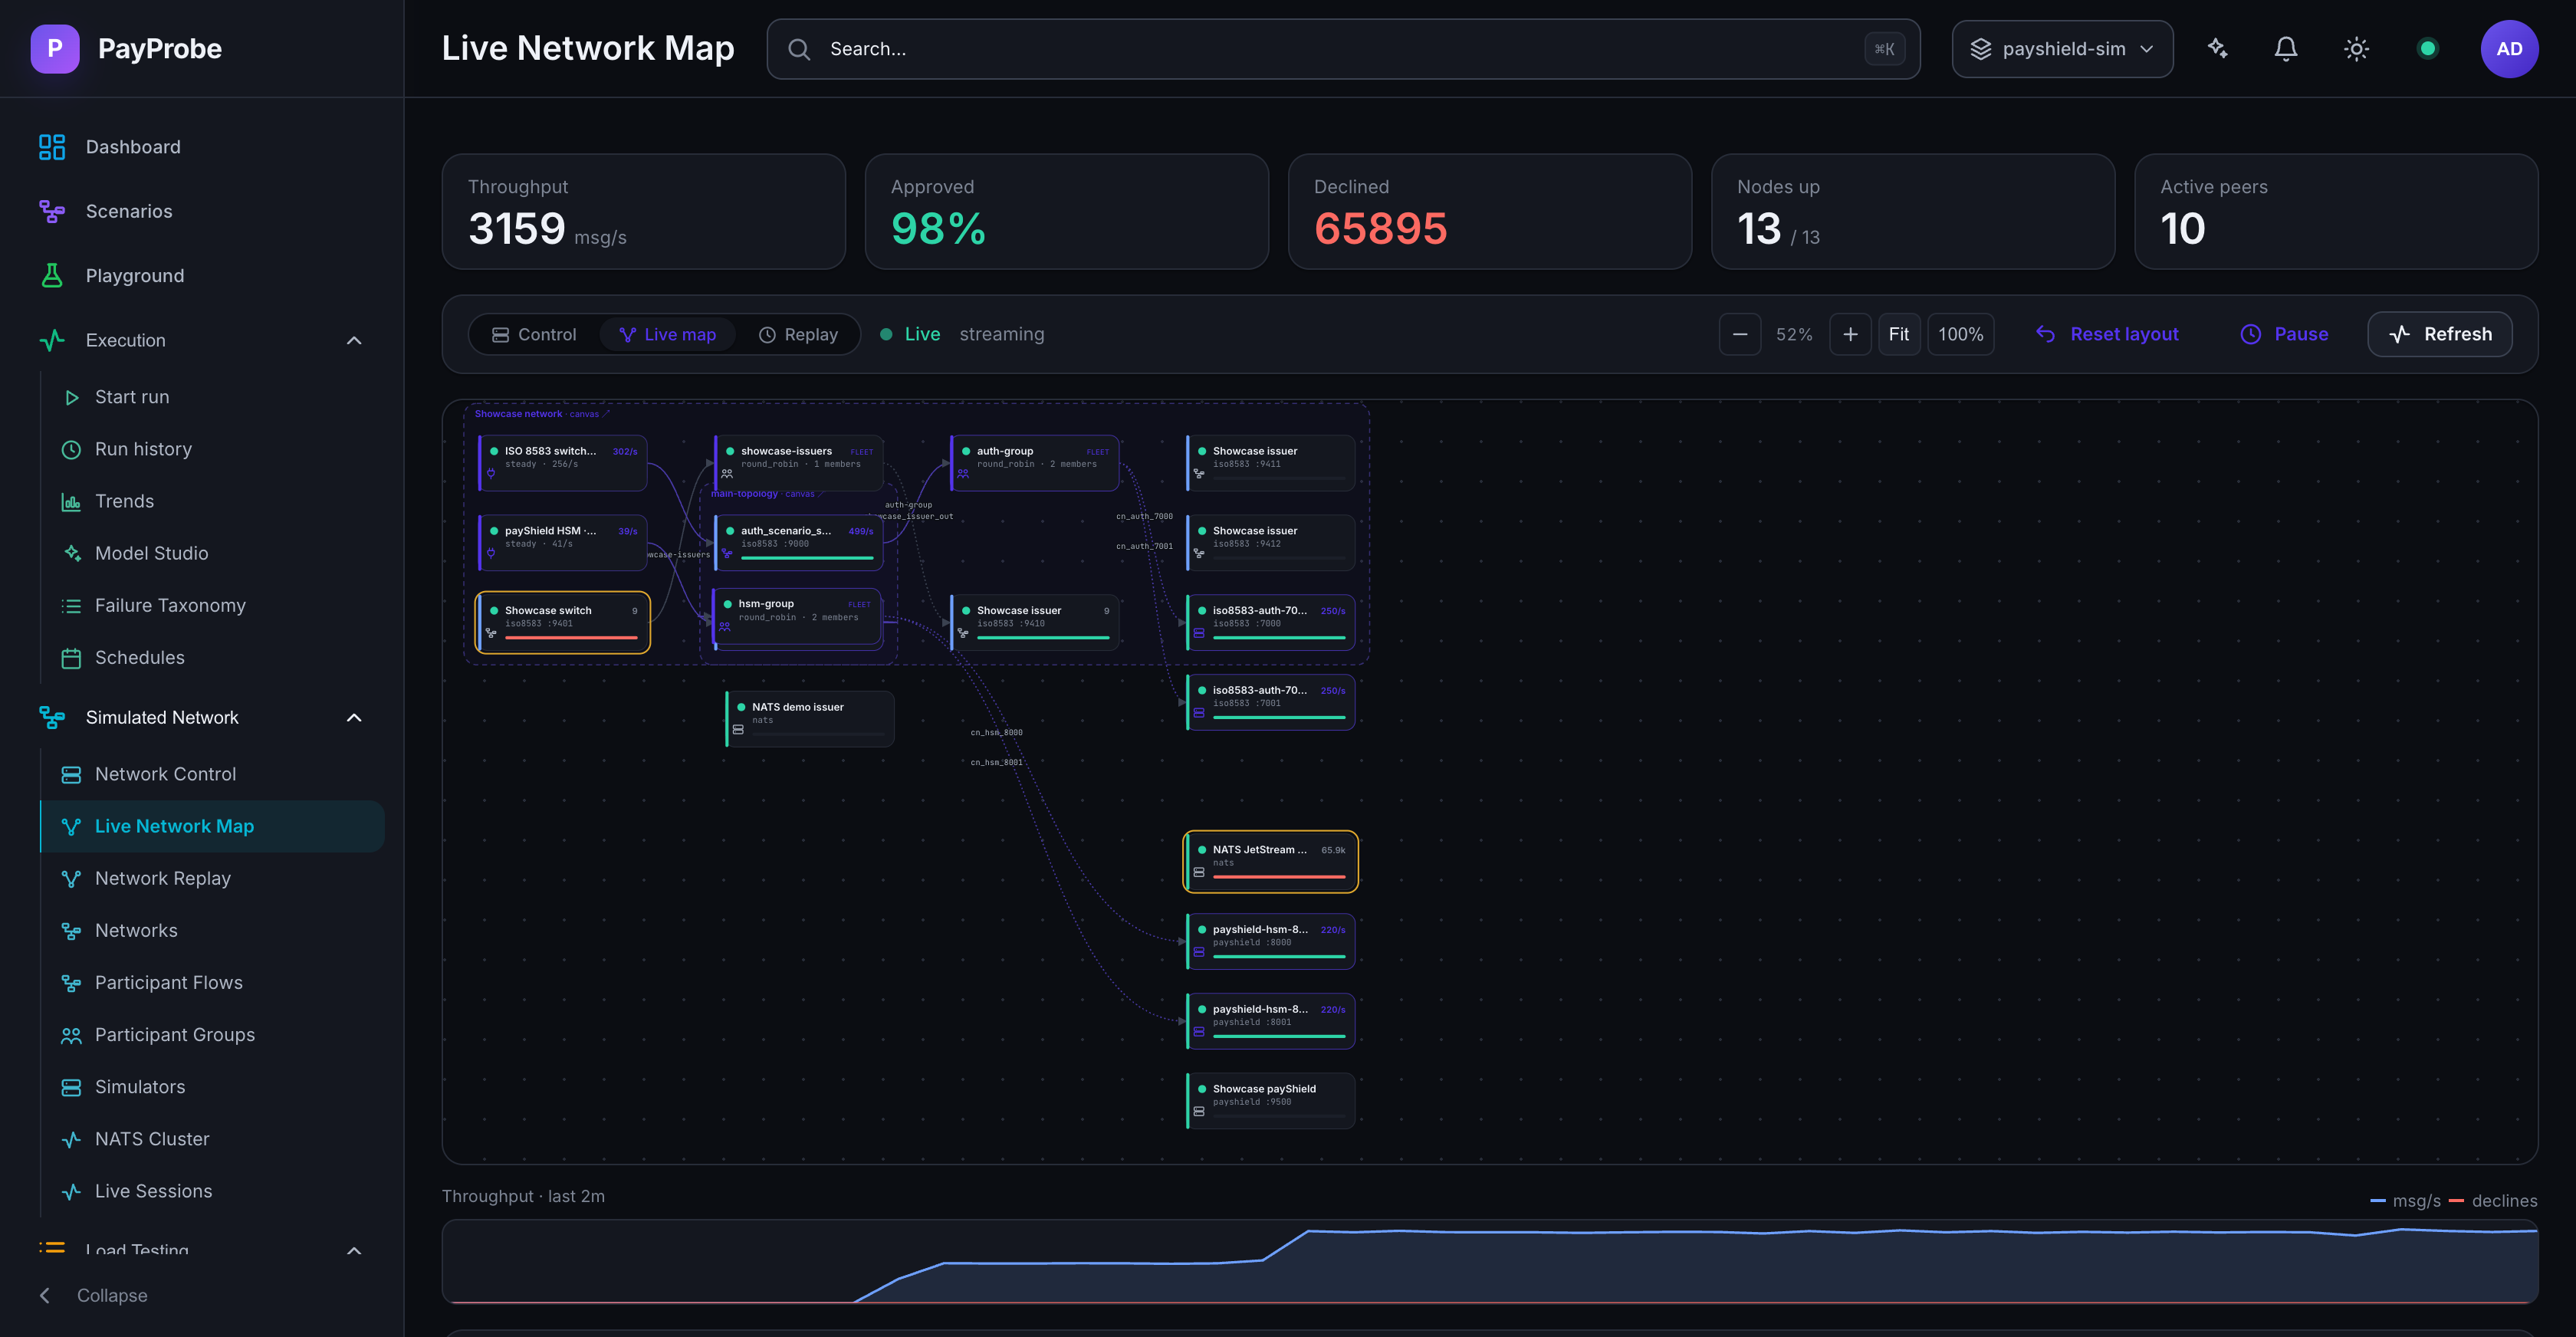Open Playground page
This screenshot has width=2576, height=1337.
click(x=202, y=275)
